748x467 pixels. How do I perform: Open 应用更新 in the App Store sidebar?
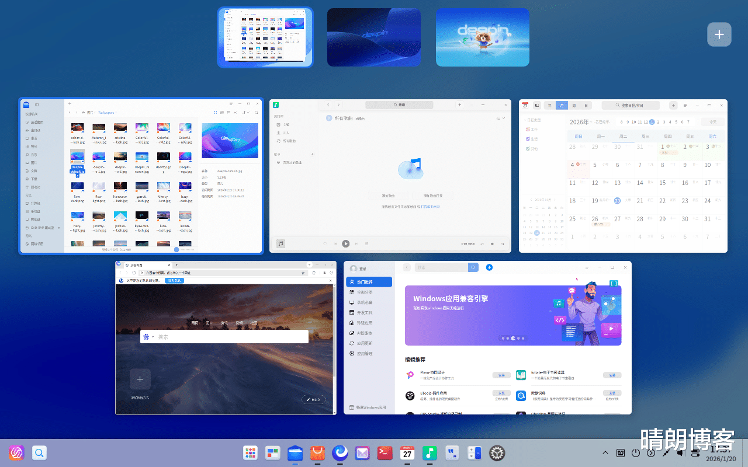[369, 343]
